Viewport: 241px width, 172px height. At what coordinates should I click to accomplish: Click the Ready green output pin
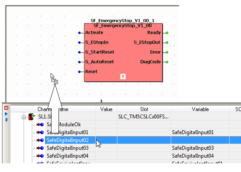coord(167,33)
